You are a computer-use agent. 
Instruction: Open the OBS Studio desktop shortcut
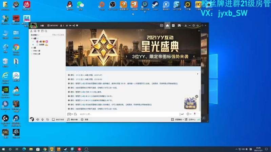pos(112,6)
